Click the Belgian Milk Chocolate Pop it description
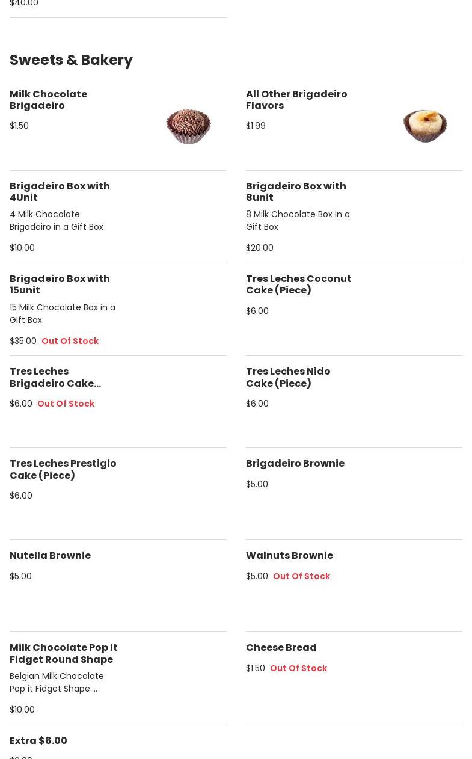Viewport: 472px width, 759px height. [x=57, y=683]
